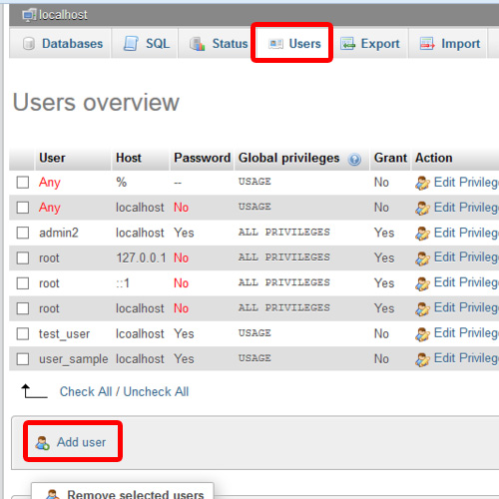Edit Privileges for Any at localhost

[x=466, y=208]
